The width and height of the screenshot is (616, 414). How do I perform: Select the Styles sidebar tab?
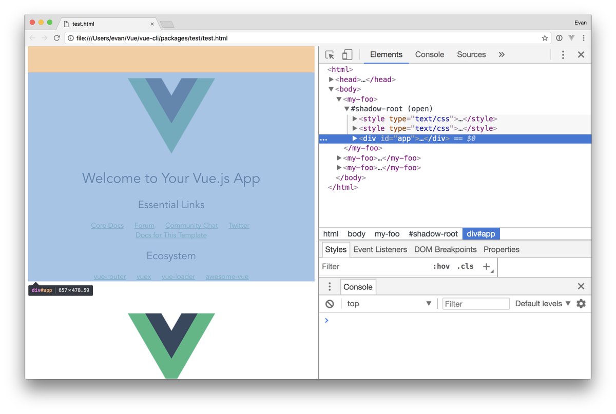pyautogui.click(x=336, y=249)
